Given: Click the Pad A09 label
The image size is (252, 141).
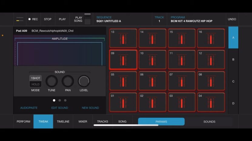Looking at the screenshot, I should tap(22, 31).
